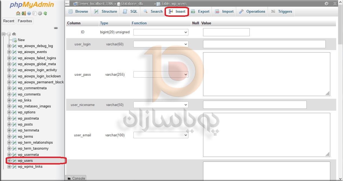Screen dimensions: 343x181
Task: Open page-related settings gear at top right
Action: tap(326, 4)
